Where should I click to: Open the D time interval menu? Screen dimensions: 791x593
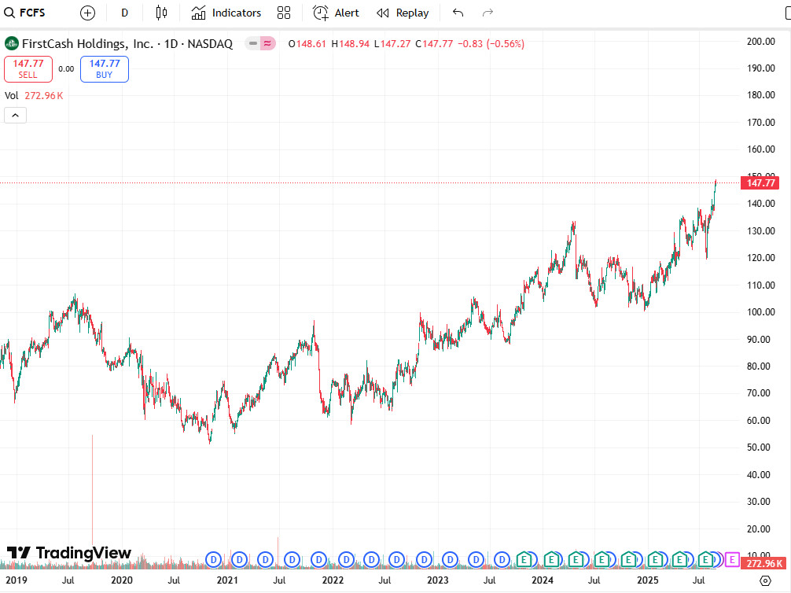click(x=124, y=13)
